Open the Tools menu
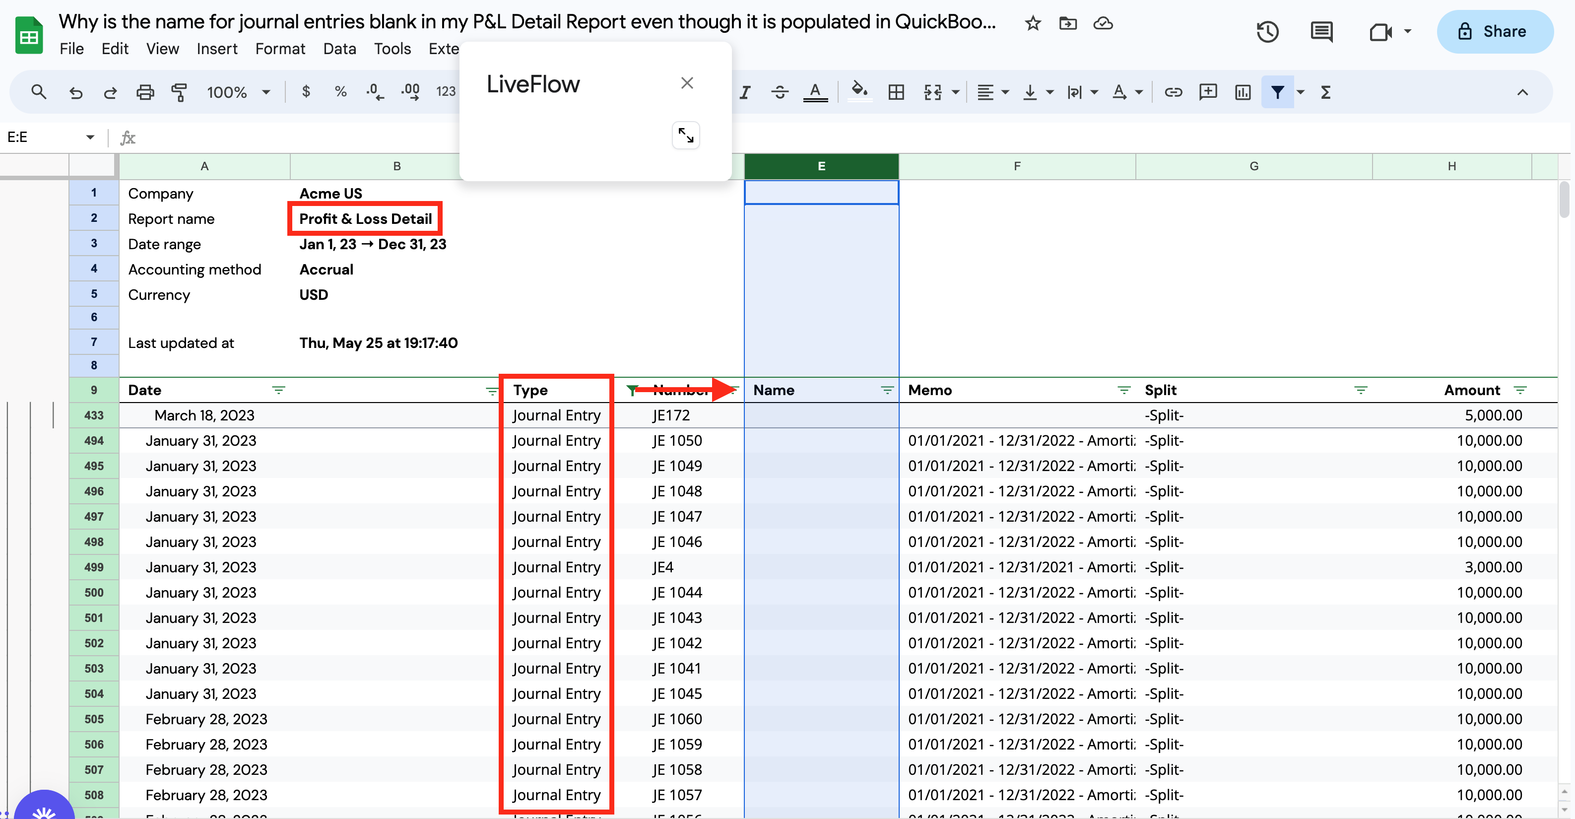1575x819 pixels. (393, 48)
